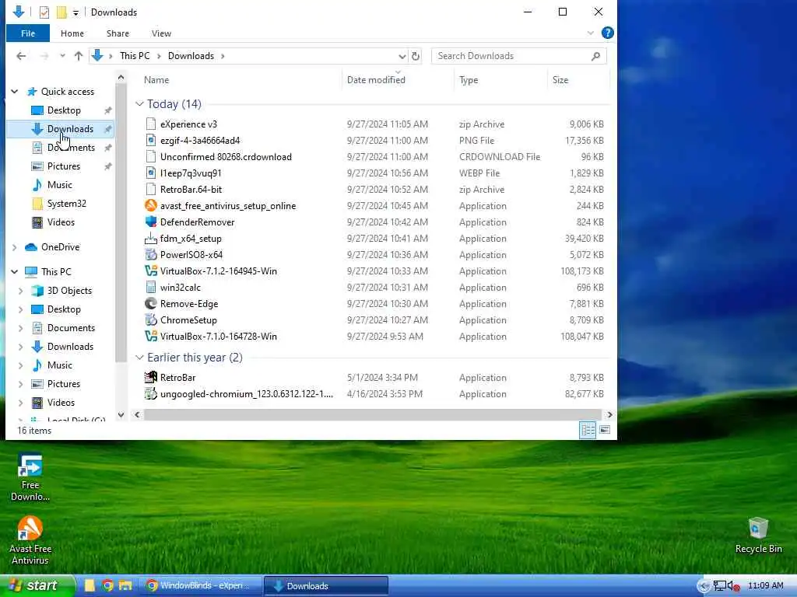Open the File menu
Screen dimensions: 797x597
coord(28,33)
